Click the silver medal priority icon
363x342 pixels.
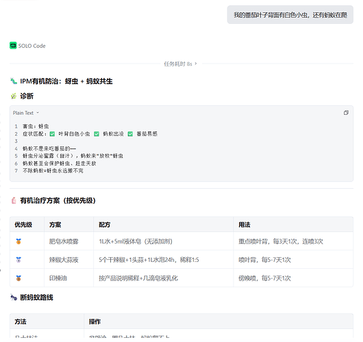[x=18, y=260]
